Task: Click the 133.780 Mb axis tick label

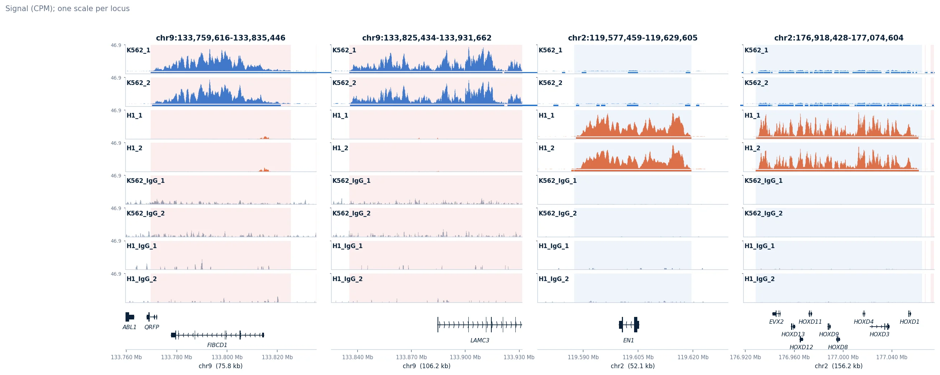Action: (x=176, y=357)
